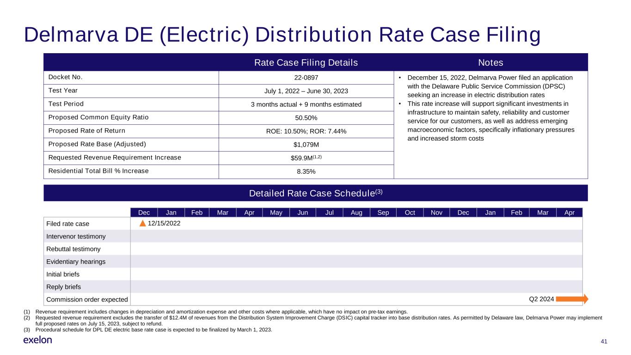Image resolution: width=631 pixels, height=355 pixels.
Task: Select the 'Residential Total Bill % Increase' label
Action: (98, 171)
